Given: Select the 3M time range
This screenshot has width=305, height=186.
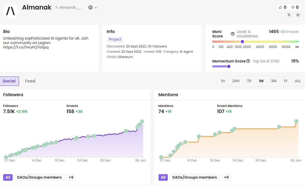Looking at the screenshot, I should coord(273,81).
